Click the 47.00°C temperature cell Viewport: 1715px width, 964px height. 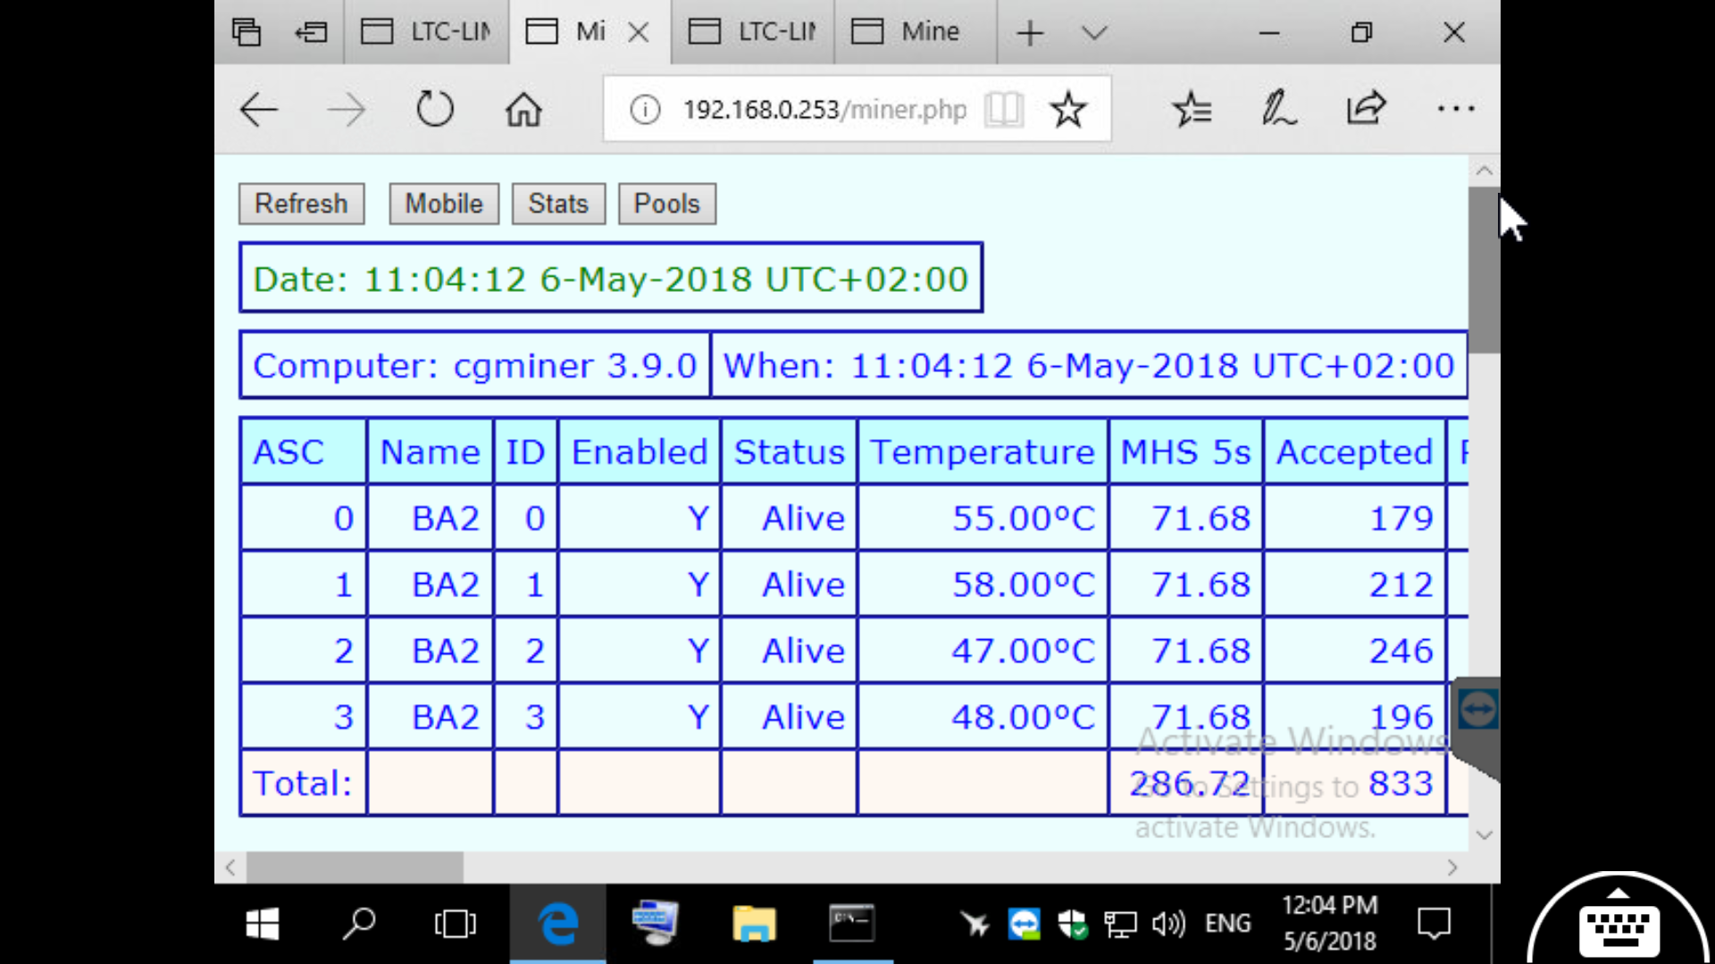[983, 650]
